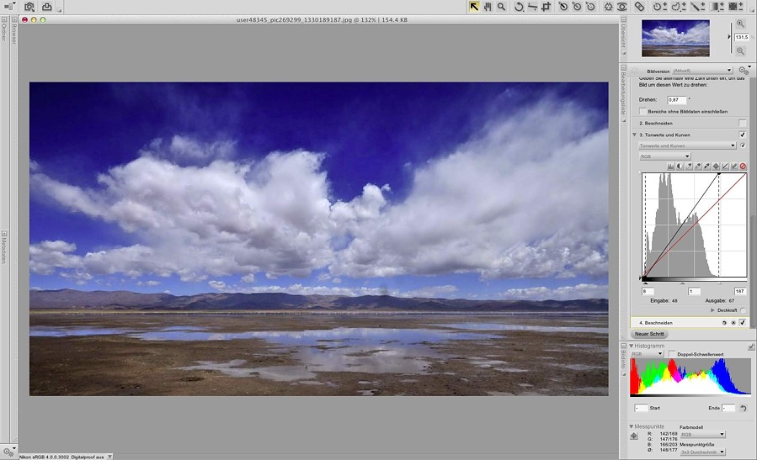Toggle small checkmark beside Tonwerte und Kurven dropdown

743,145
